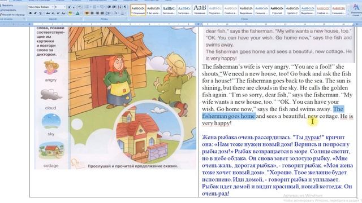The image size is (362, 203).
Task: Open the Change Case menu
Action: click(63, 13)
